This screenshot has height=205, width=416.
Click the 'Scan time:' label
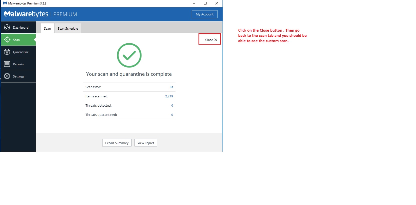[x=93, y=87]
